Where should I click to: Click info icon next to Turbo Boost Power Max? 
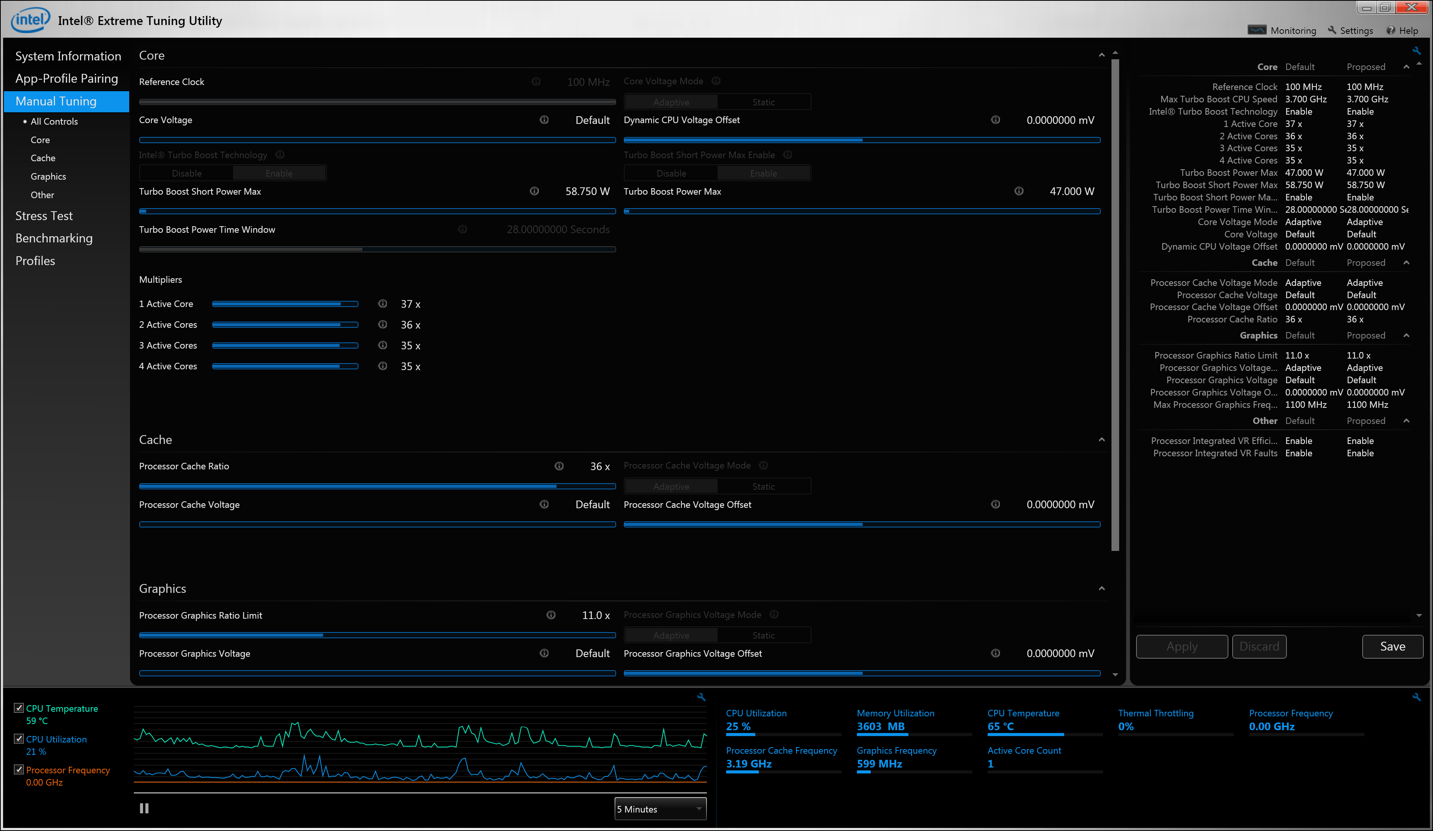[x=1019, y=191]
